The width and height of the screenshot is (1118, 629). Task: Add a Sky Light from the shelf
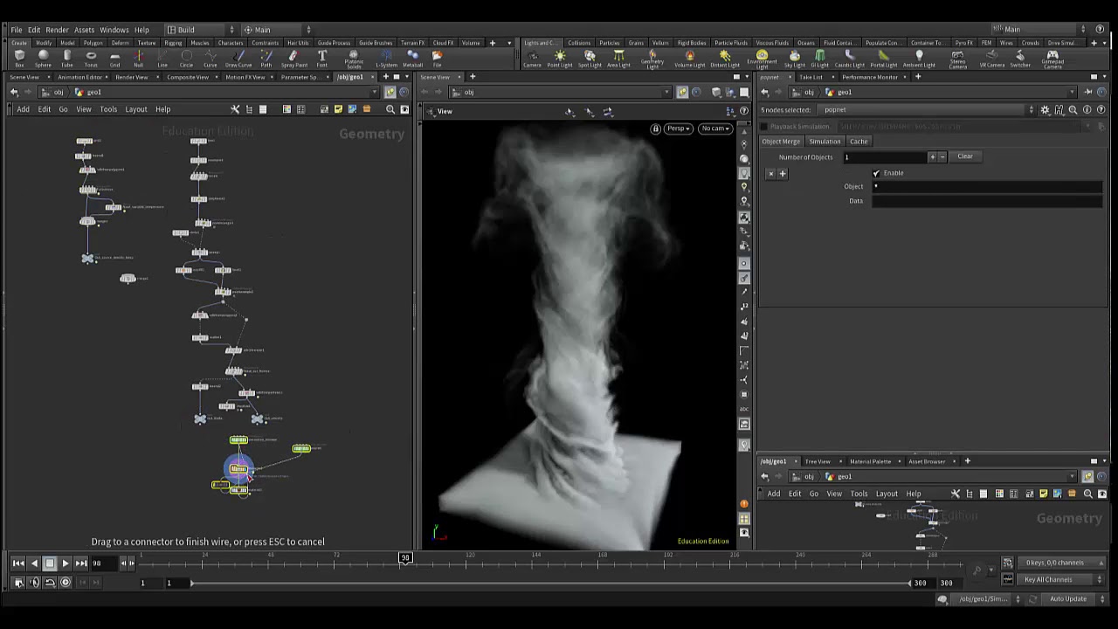[x=794, y=59]
